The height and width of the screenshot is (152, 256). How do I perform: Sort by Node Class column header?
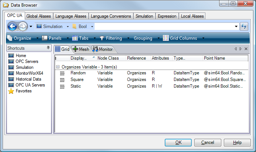108,58
